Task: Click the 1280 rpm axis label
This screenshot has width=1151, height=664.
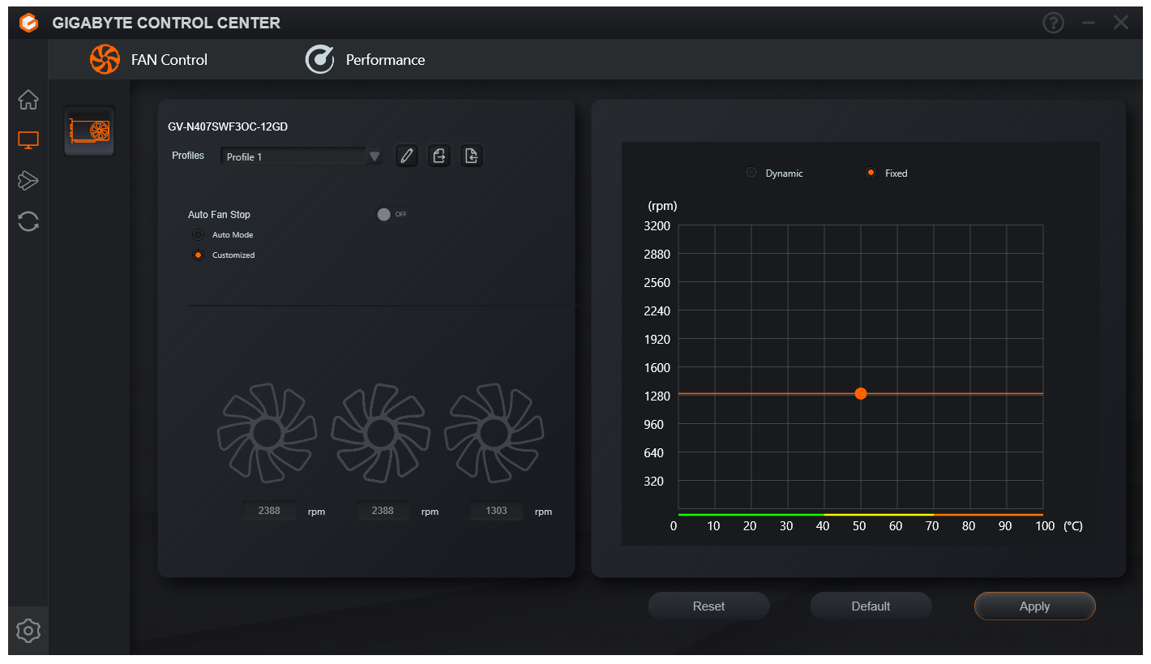Action: 657,396
